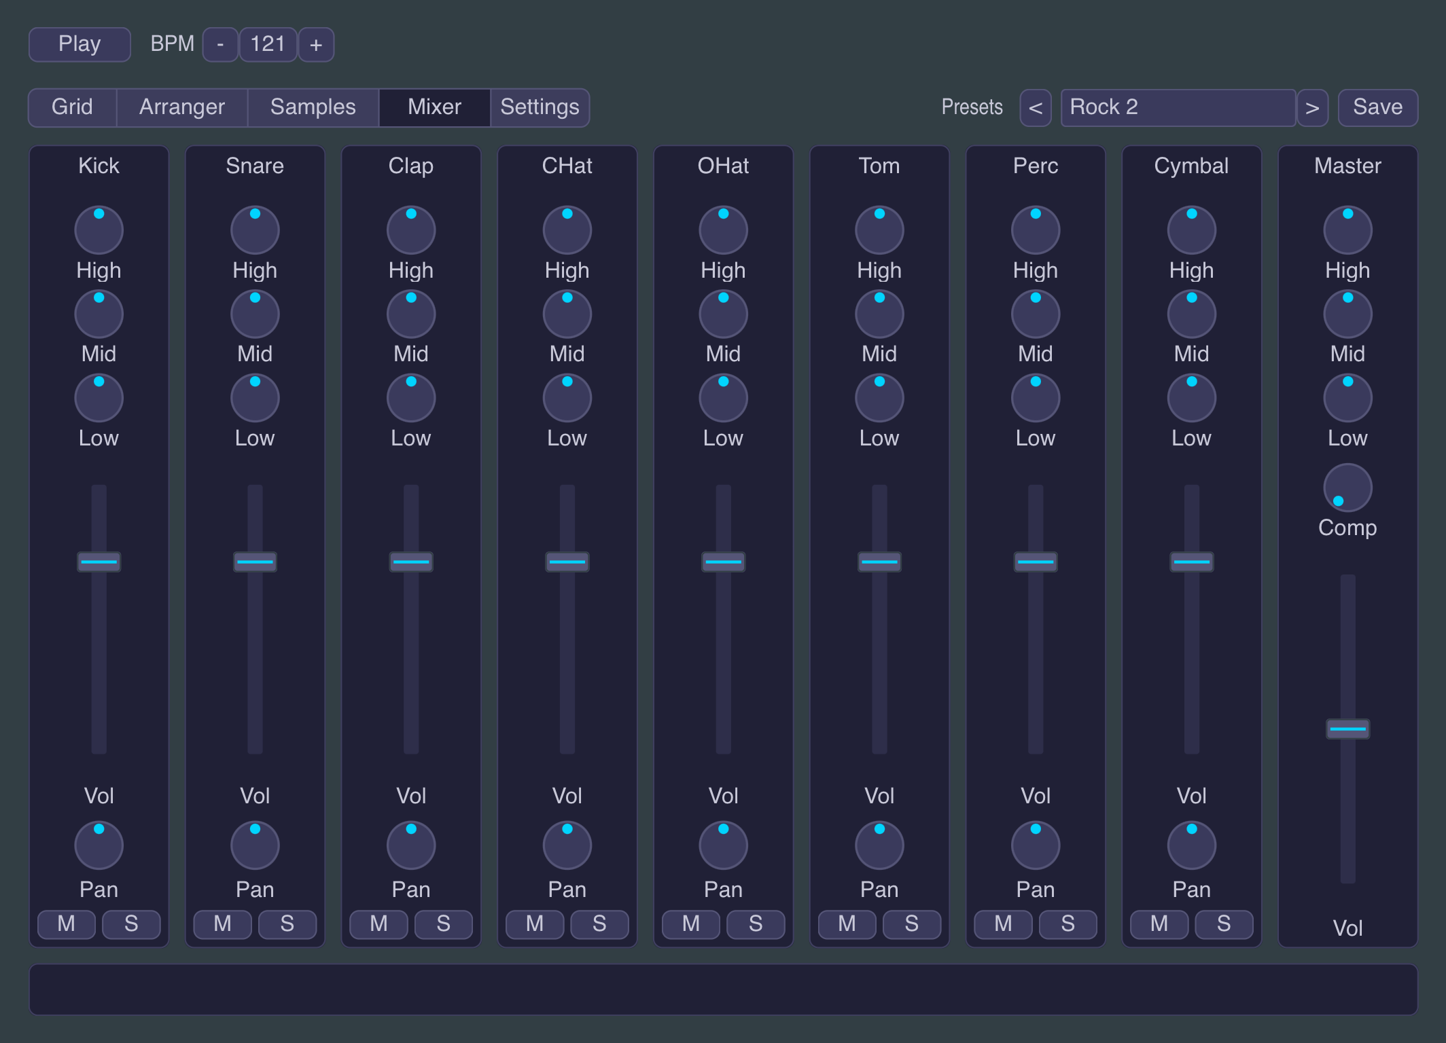Click the Snare High EQ knob
Image resolution: width=1446 pixels, height=1043 pixels.
255,230
